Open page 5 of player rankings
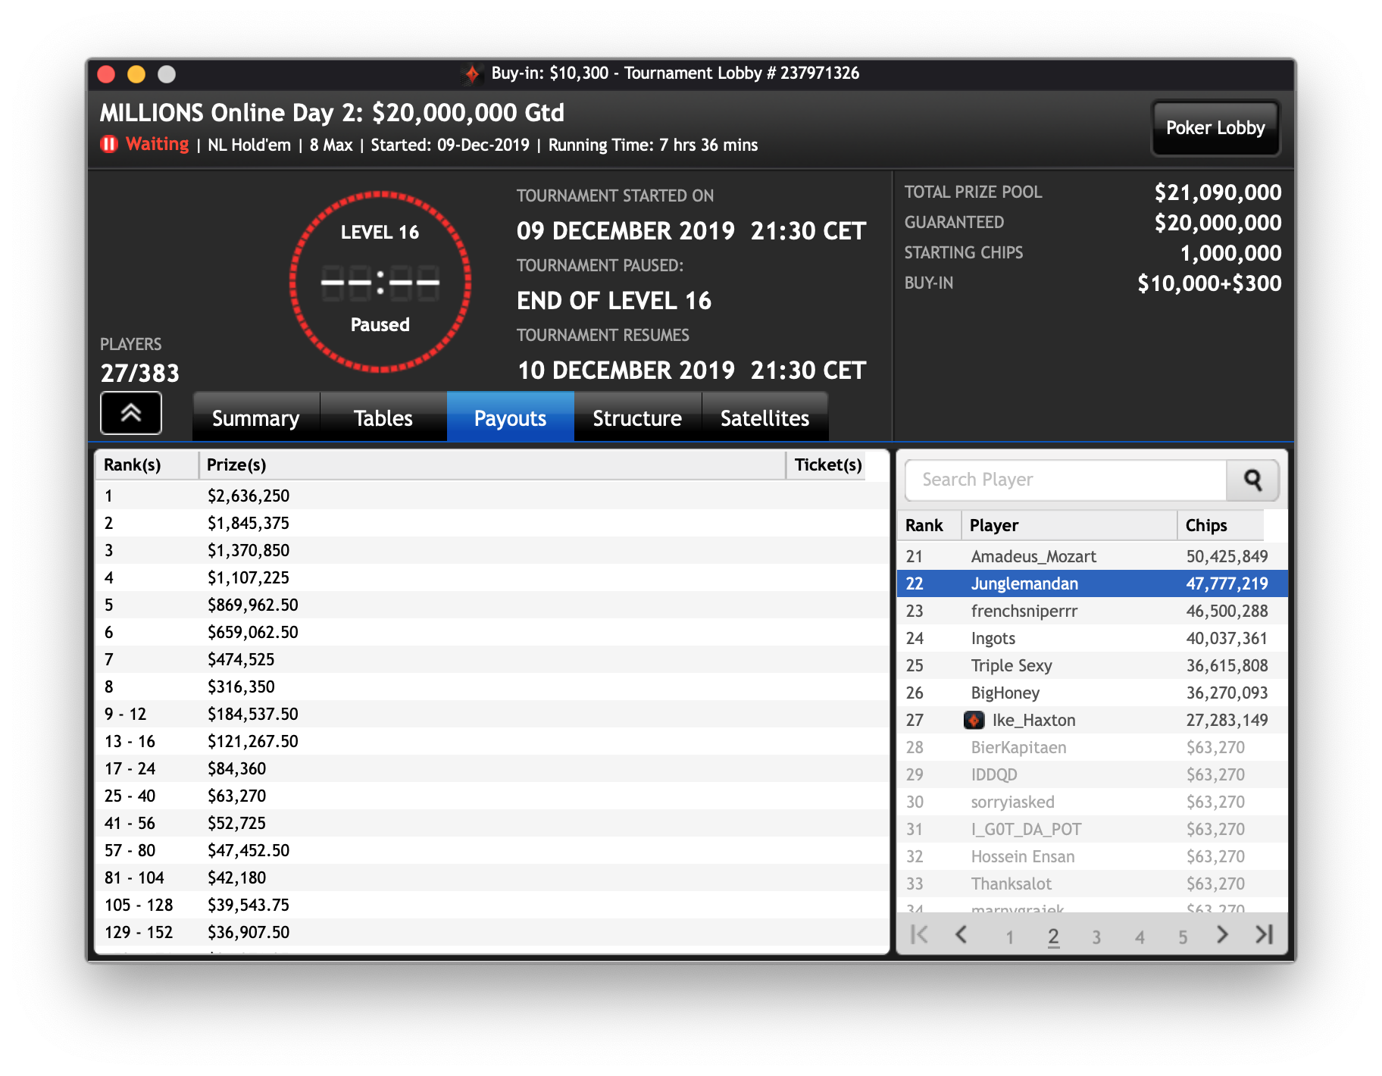Screen dimensions: 1382x1076 pos(1182,937)
